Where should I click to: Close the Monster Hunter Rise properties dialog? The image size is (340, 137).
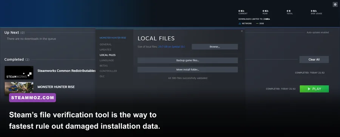click(x=242, y=31)
